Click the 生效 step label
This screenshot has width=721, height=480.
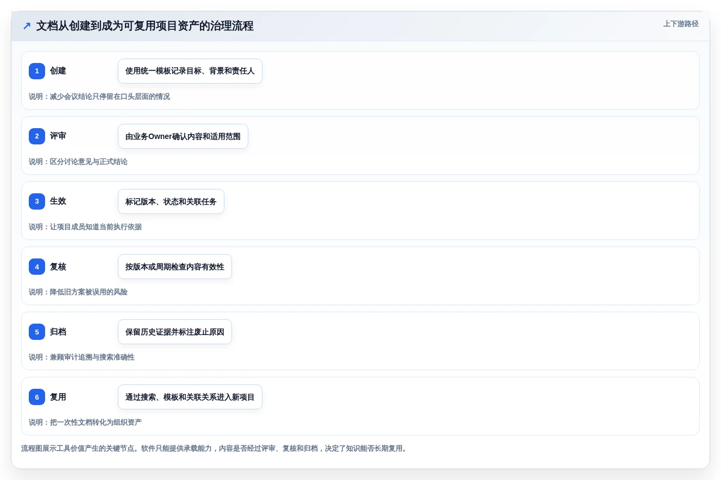coord(58,201)
